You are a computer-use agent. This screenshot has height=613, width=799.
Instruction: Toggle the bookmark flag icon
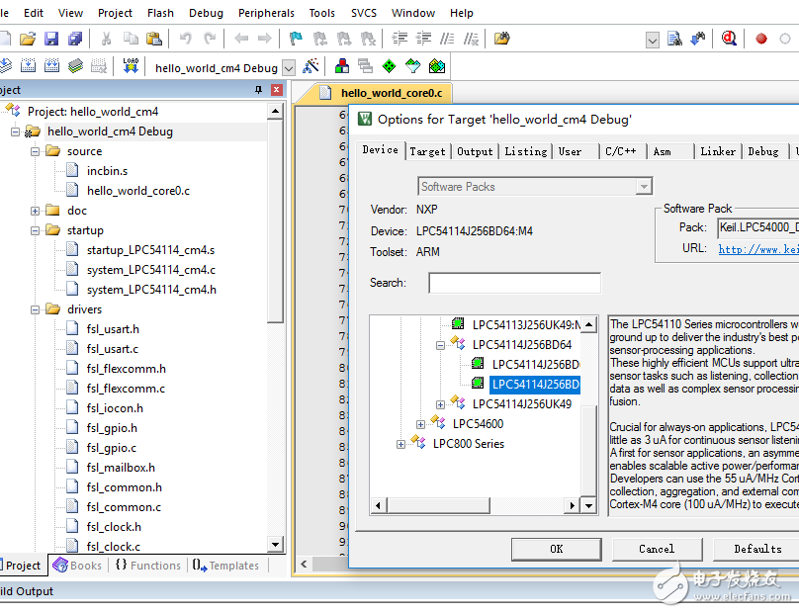(296, 39)
